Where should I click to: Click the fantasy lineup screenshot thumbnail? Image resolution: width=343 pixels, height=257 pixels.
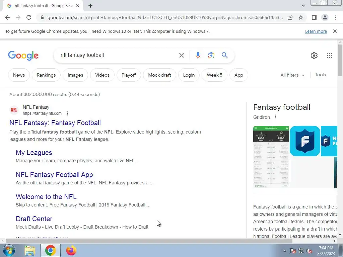[x=271, y=157]
